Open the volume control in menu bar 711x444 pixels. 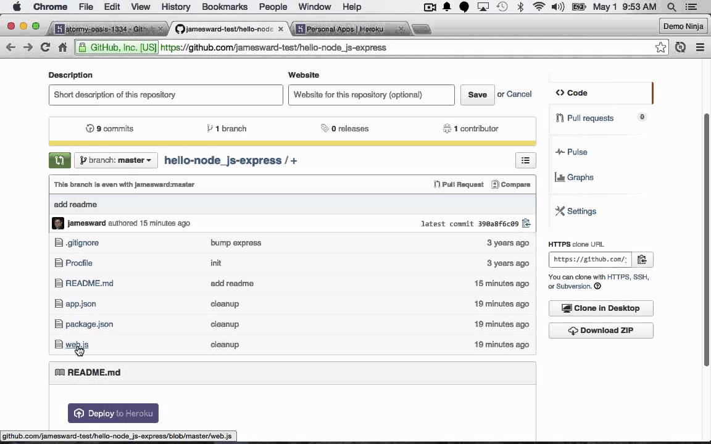558,7
